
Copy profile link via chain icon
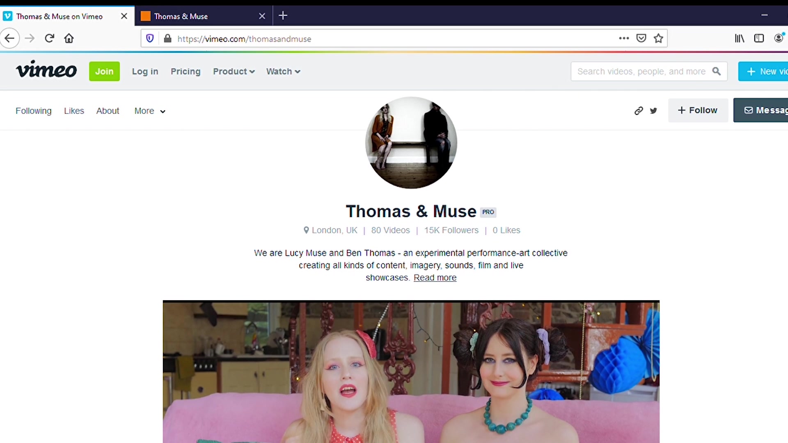point(639,111)
